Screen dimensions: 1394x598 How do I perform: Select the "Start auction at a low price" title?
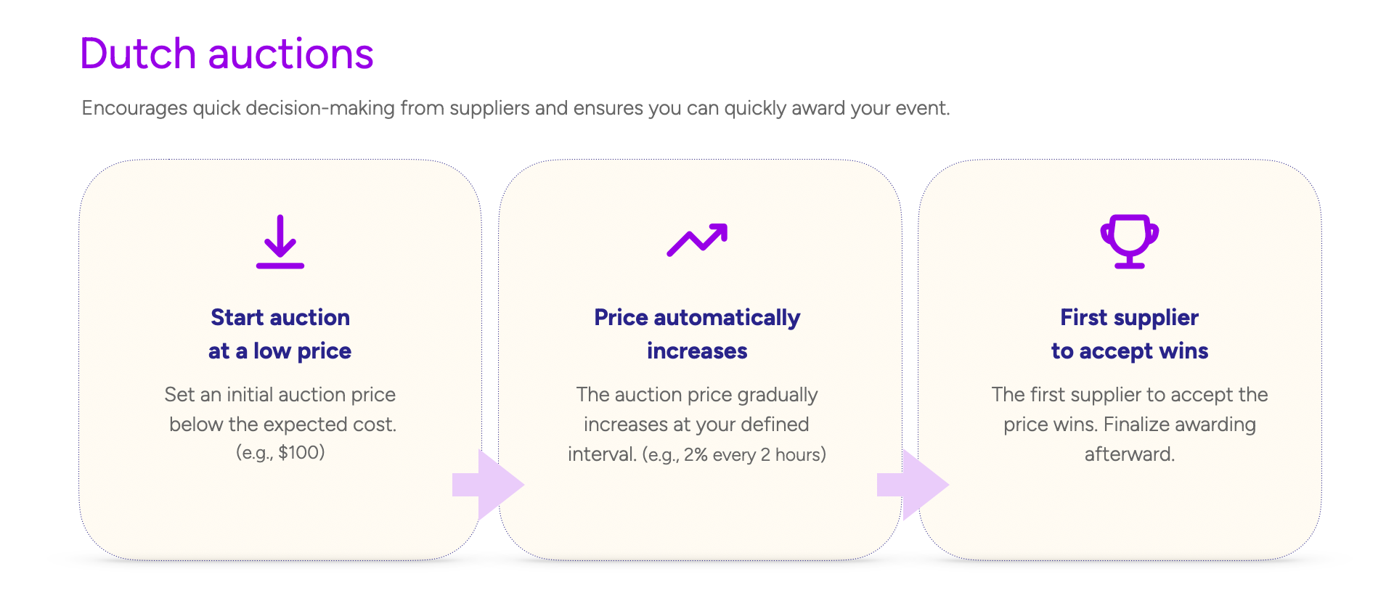click(x=280, y=334)
